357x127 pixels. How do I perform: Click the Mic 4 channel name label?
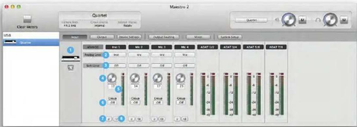185,47
